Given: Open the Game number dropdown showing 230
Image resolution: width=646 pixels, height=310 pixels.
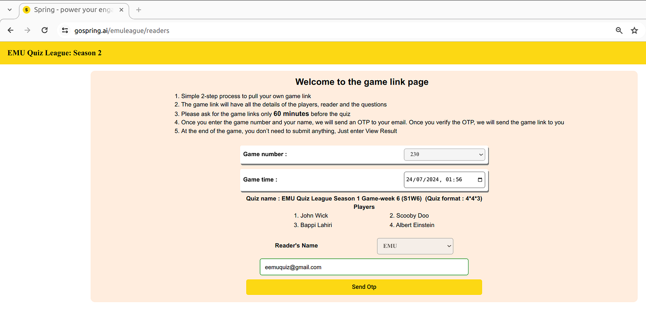Looking at the screenshot, I should tap(444, 154).
